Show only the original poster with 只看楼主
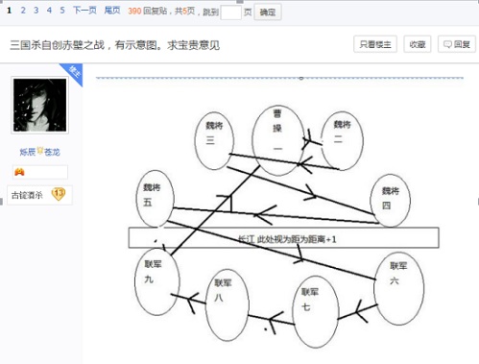Image resolution: width=479 pixels, height=364 pixels. tap(375, 44)
